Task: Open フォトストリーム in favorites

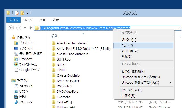Action: click(28, 64)
